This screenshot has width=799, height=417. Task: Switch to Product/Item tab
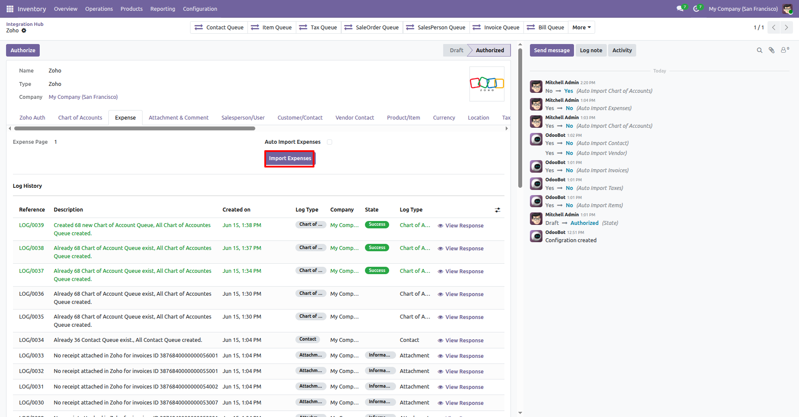pos(403,118)
